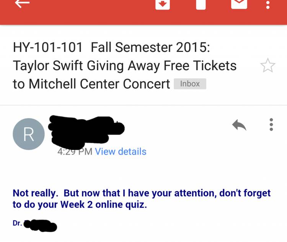Image resolution: width=287 pixels, height=242 pixels.
Task: Mark email as unread envelope icon
Action: pos(239,4)
